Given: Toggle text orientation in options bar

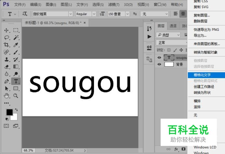Looking at the screenshot, I should pyautogui.click(x=24, y=14).
